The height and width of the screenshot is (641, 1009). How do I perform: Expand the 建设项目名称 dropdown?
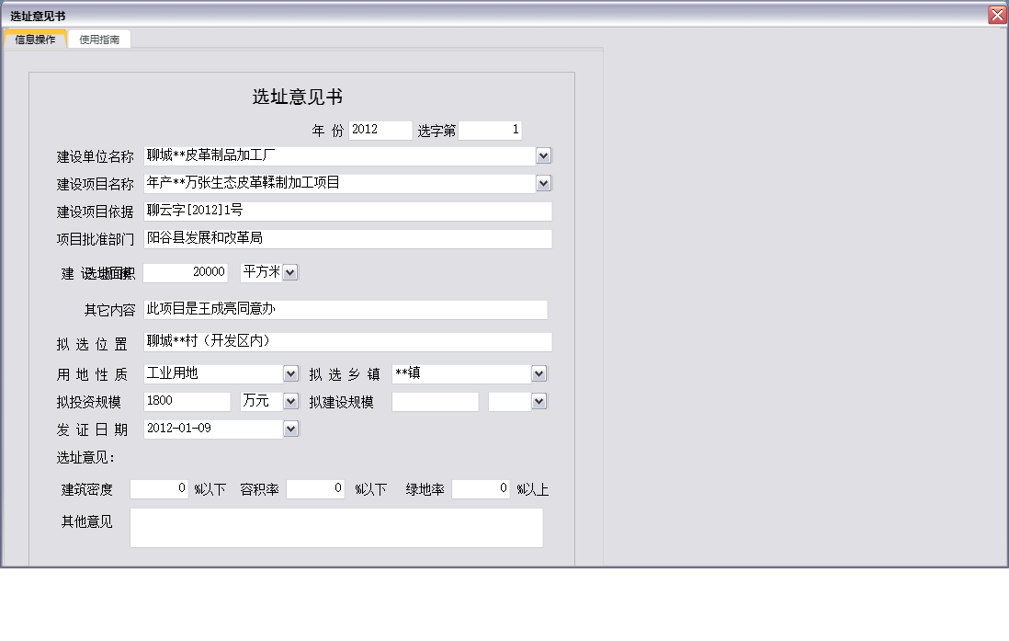pos(543,183)
